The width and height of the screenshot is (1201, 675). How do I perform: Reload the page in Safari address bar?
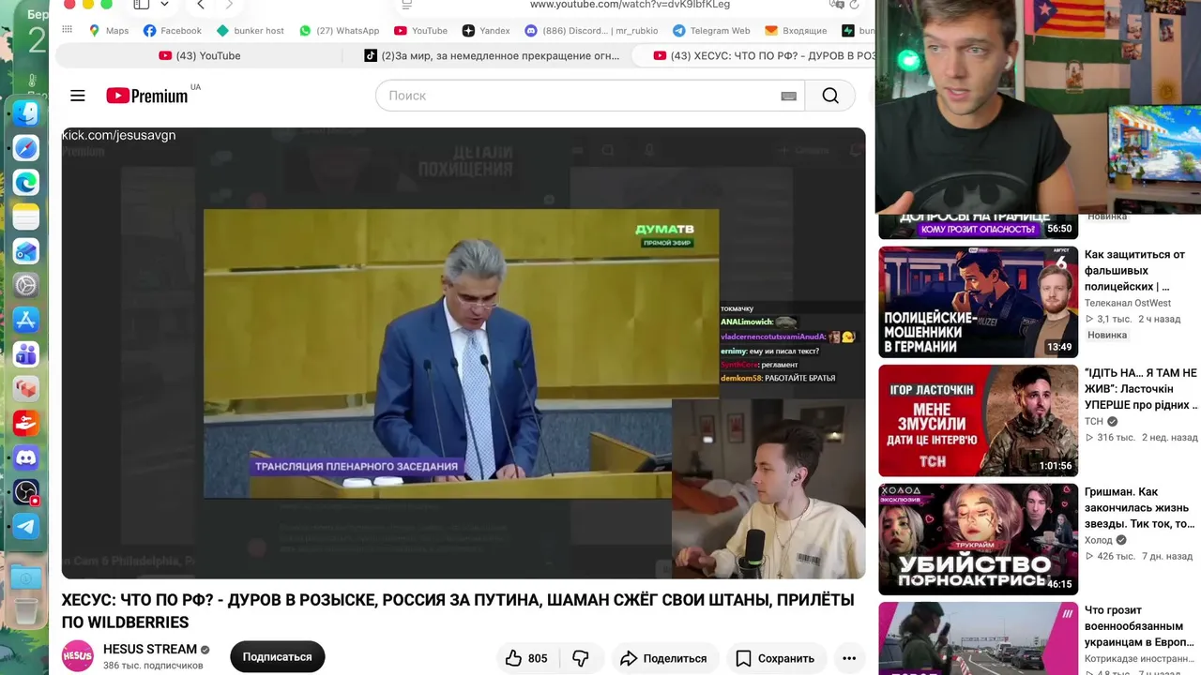[854, 5]
